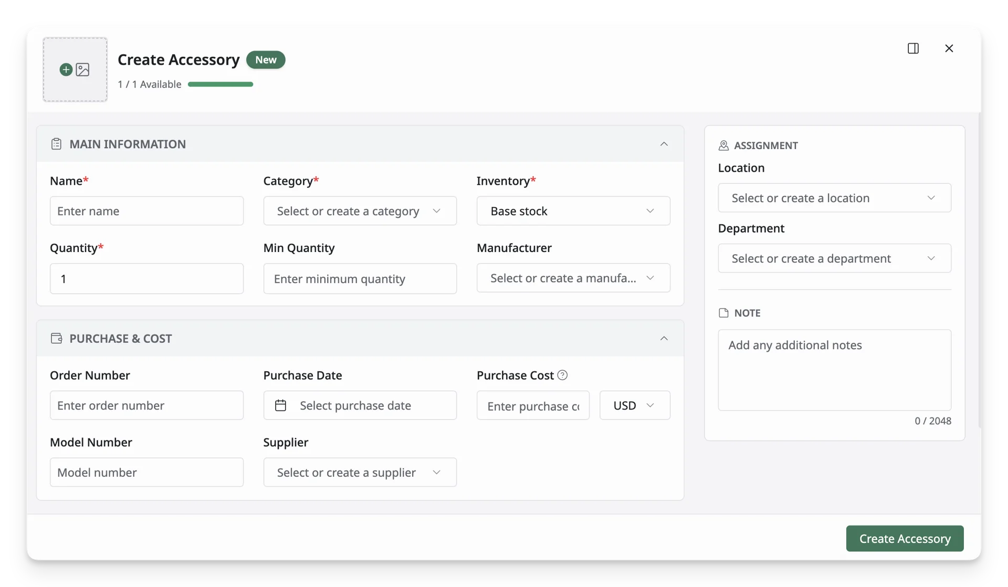The width and height of the screenshot is (1008, 587).
Task: Click the '1 / 1 Available' text
Action: point(150,84)
